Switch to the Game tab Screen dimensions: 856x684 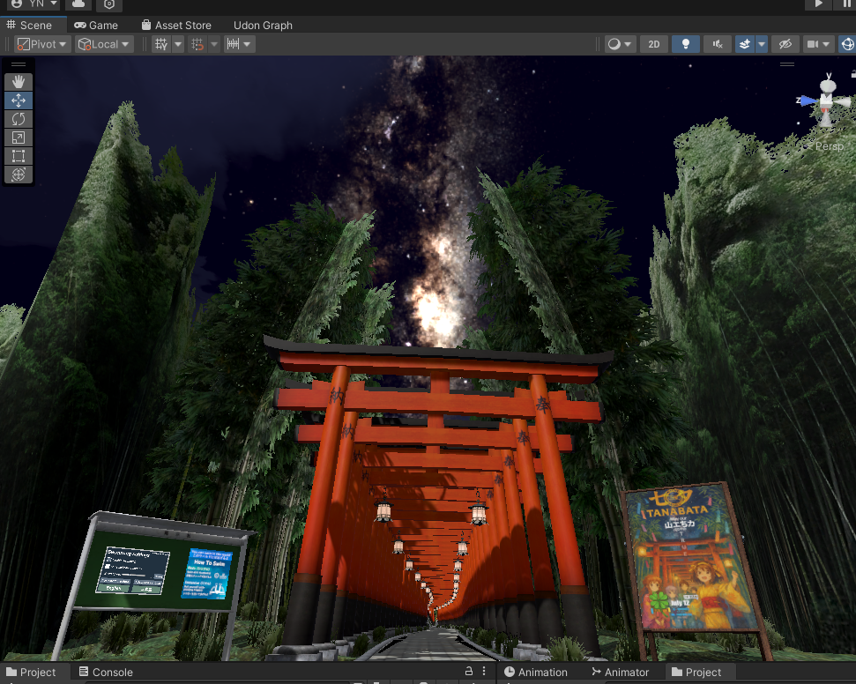tap(96, 25)
